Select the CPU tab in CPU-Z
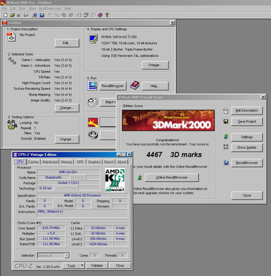The image size is (271, 276). (20, 162)
